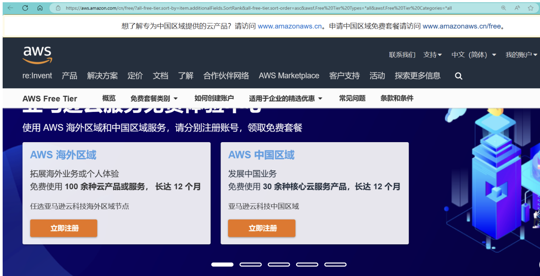Click the browser address bar URL
540x276 pixels.
click(258, 8)
